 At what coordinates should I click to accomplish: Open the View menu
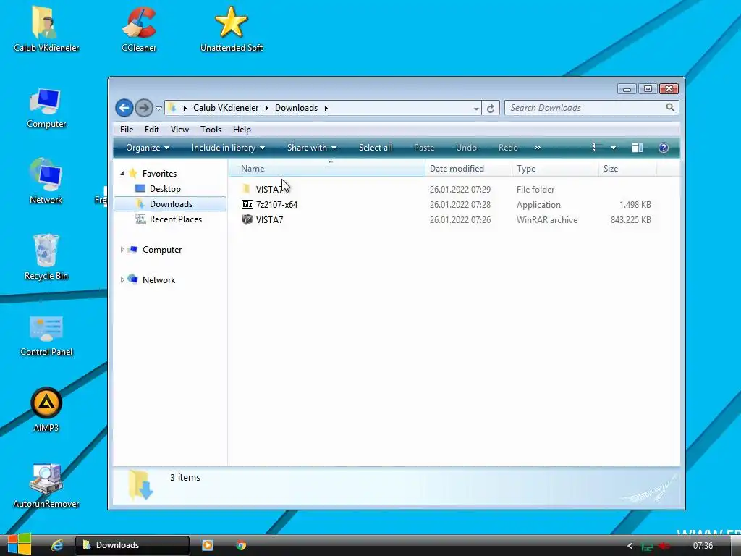tap(179, 130)
